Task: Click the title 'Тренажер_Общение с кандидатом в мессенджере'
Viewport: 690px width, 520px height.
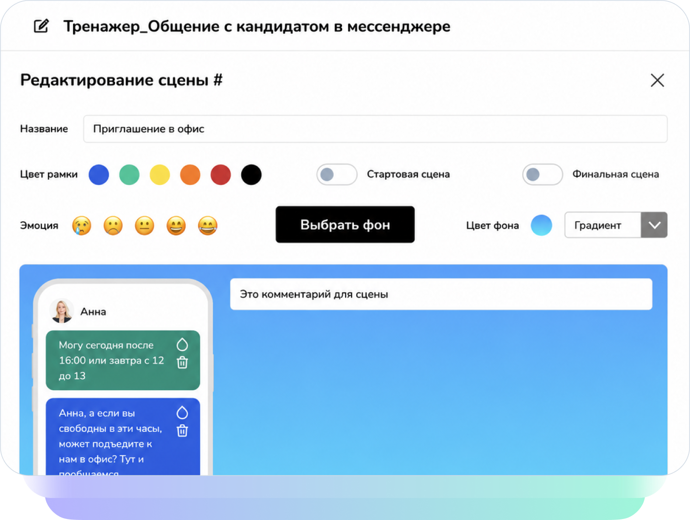Action: [x=257, y=26]
